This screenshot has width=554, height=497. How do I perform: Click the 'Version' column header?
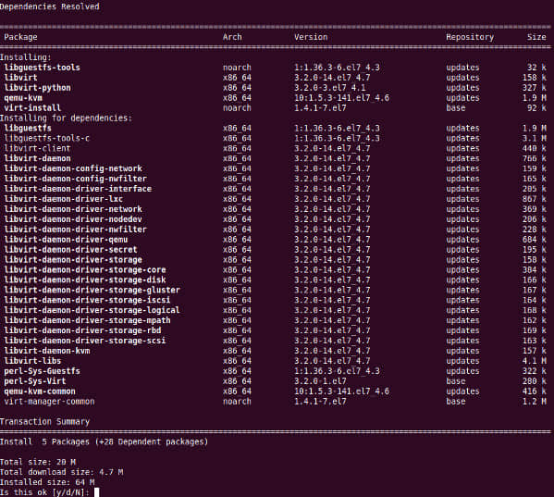311,37
